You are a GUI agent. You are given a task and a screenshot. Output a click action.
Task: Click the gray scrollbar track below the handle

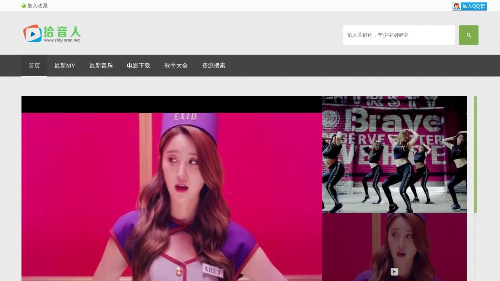pyautogui.click(x=475, y=246)
